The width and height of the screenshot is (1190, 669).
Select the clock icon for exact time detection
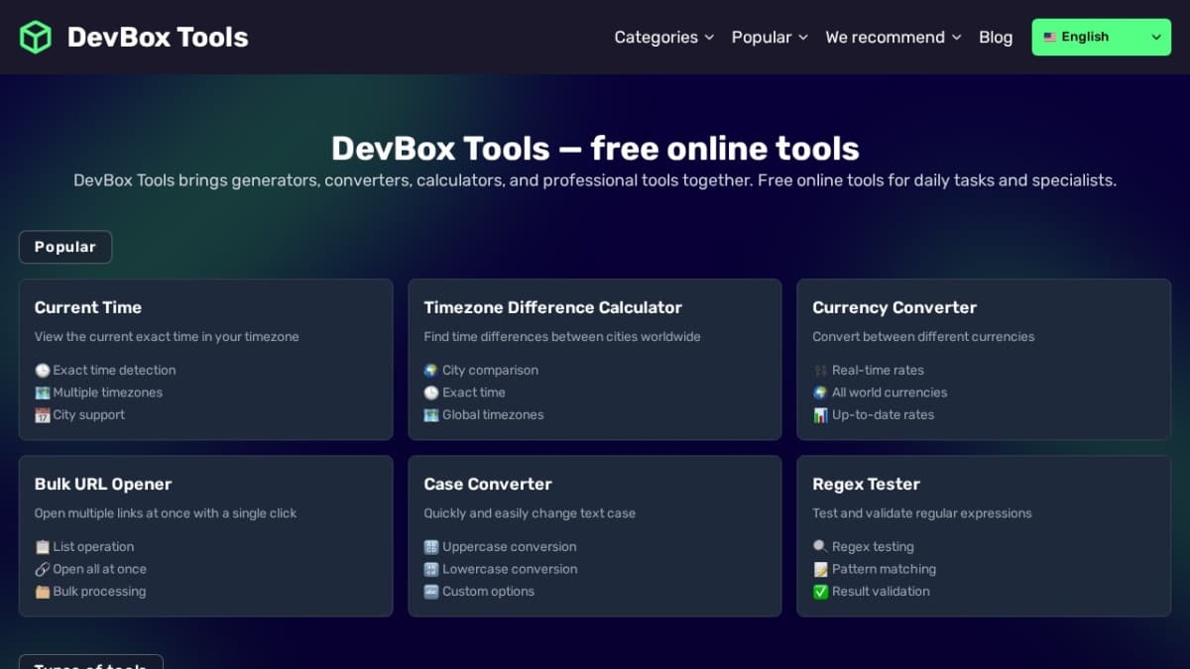point(41,370)
